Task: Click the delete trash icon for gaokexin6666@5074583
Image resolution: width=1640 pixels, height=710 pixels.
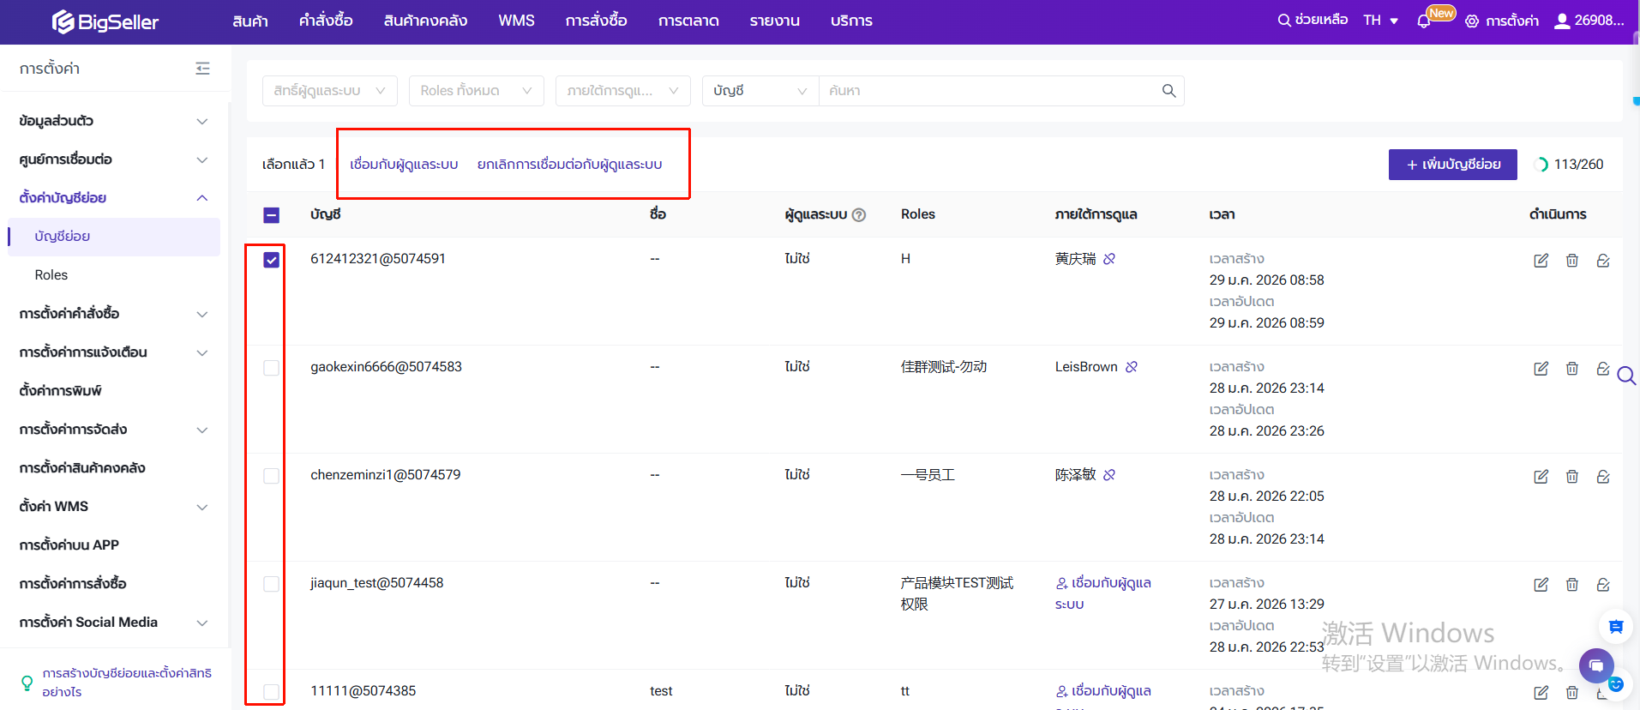Action: tap(1571, 369)
